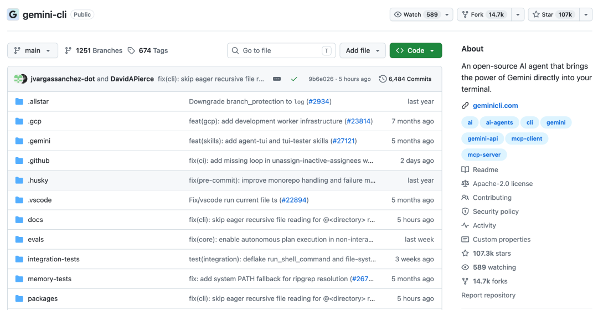Screen dimensions: 598x310
Task: Open the .vscode folder icon
Action: [19, 200]
